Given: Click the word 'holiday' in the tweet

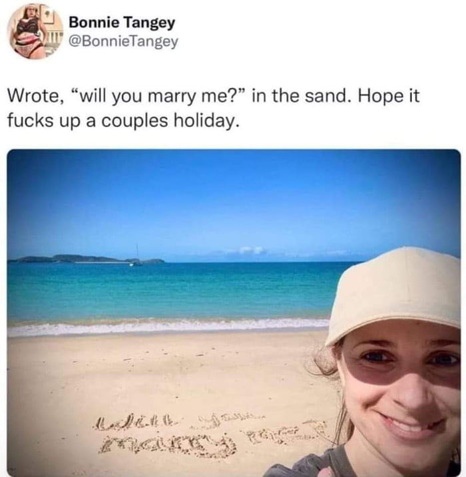Looking at the screenshot, I should tap(204, 121).
